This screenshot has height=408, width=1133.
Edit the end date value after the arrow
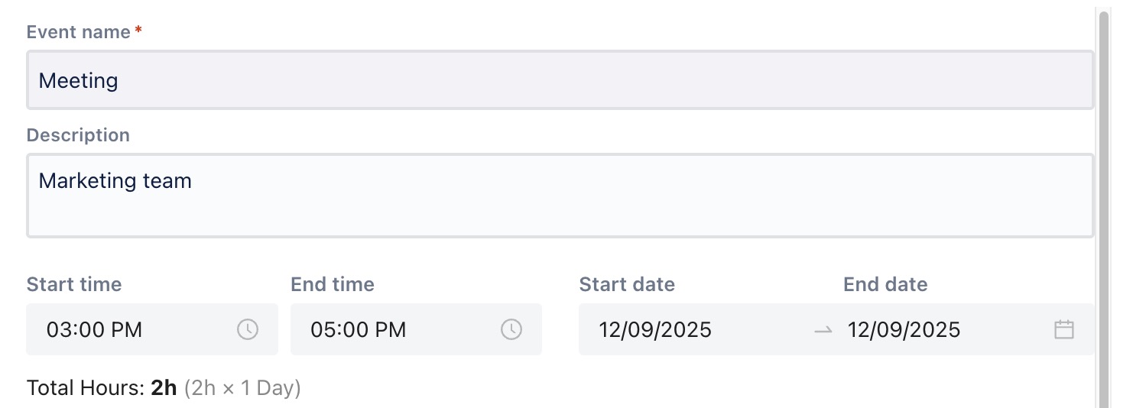pyautogui.click(x=904, y=330)
